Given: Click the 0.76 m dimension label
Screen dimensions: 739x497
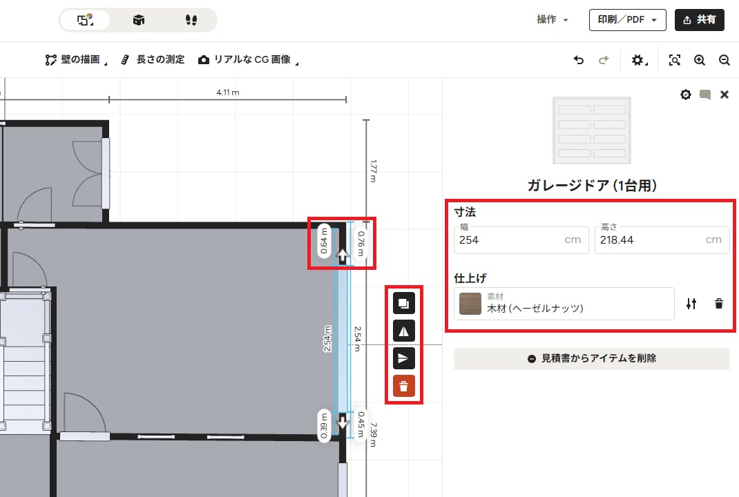Looking at the screenshot, I should click(x=361, y=243).
